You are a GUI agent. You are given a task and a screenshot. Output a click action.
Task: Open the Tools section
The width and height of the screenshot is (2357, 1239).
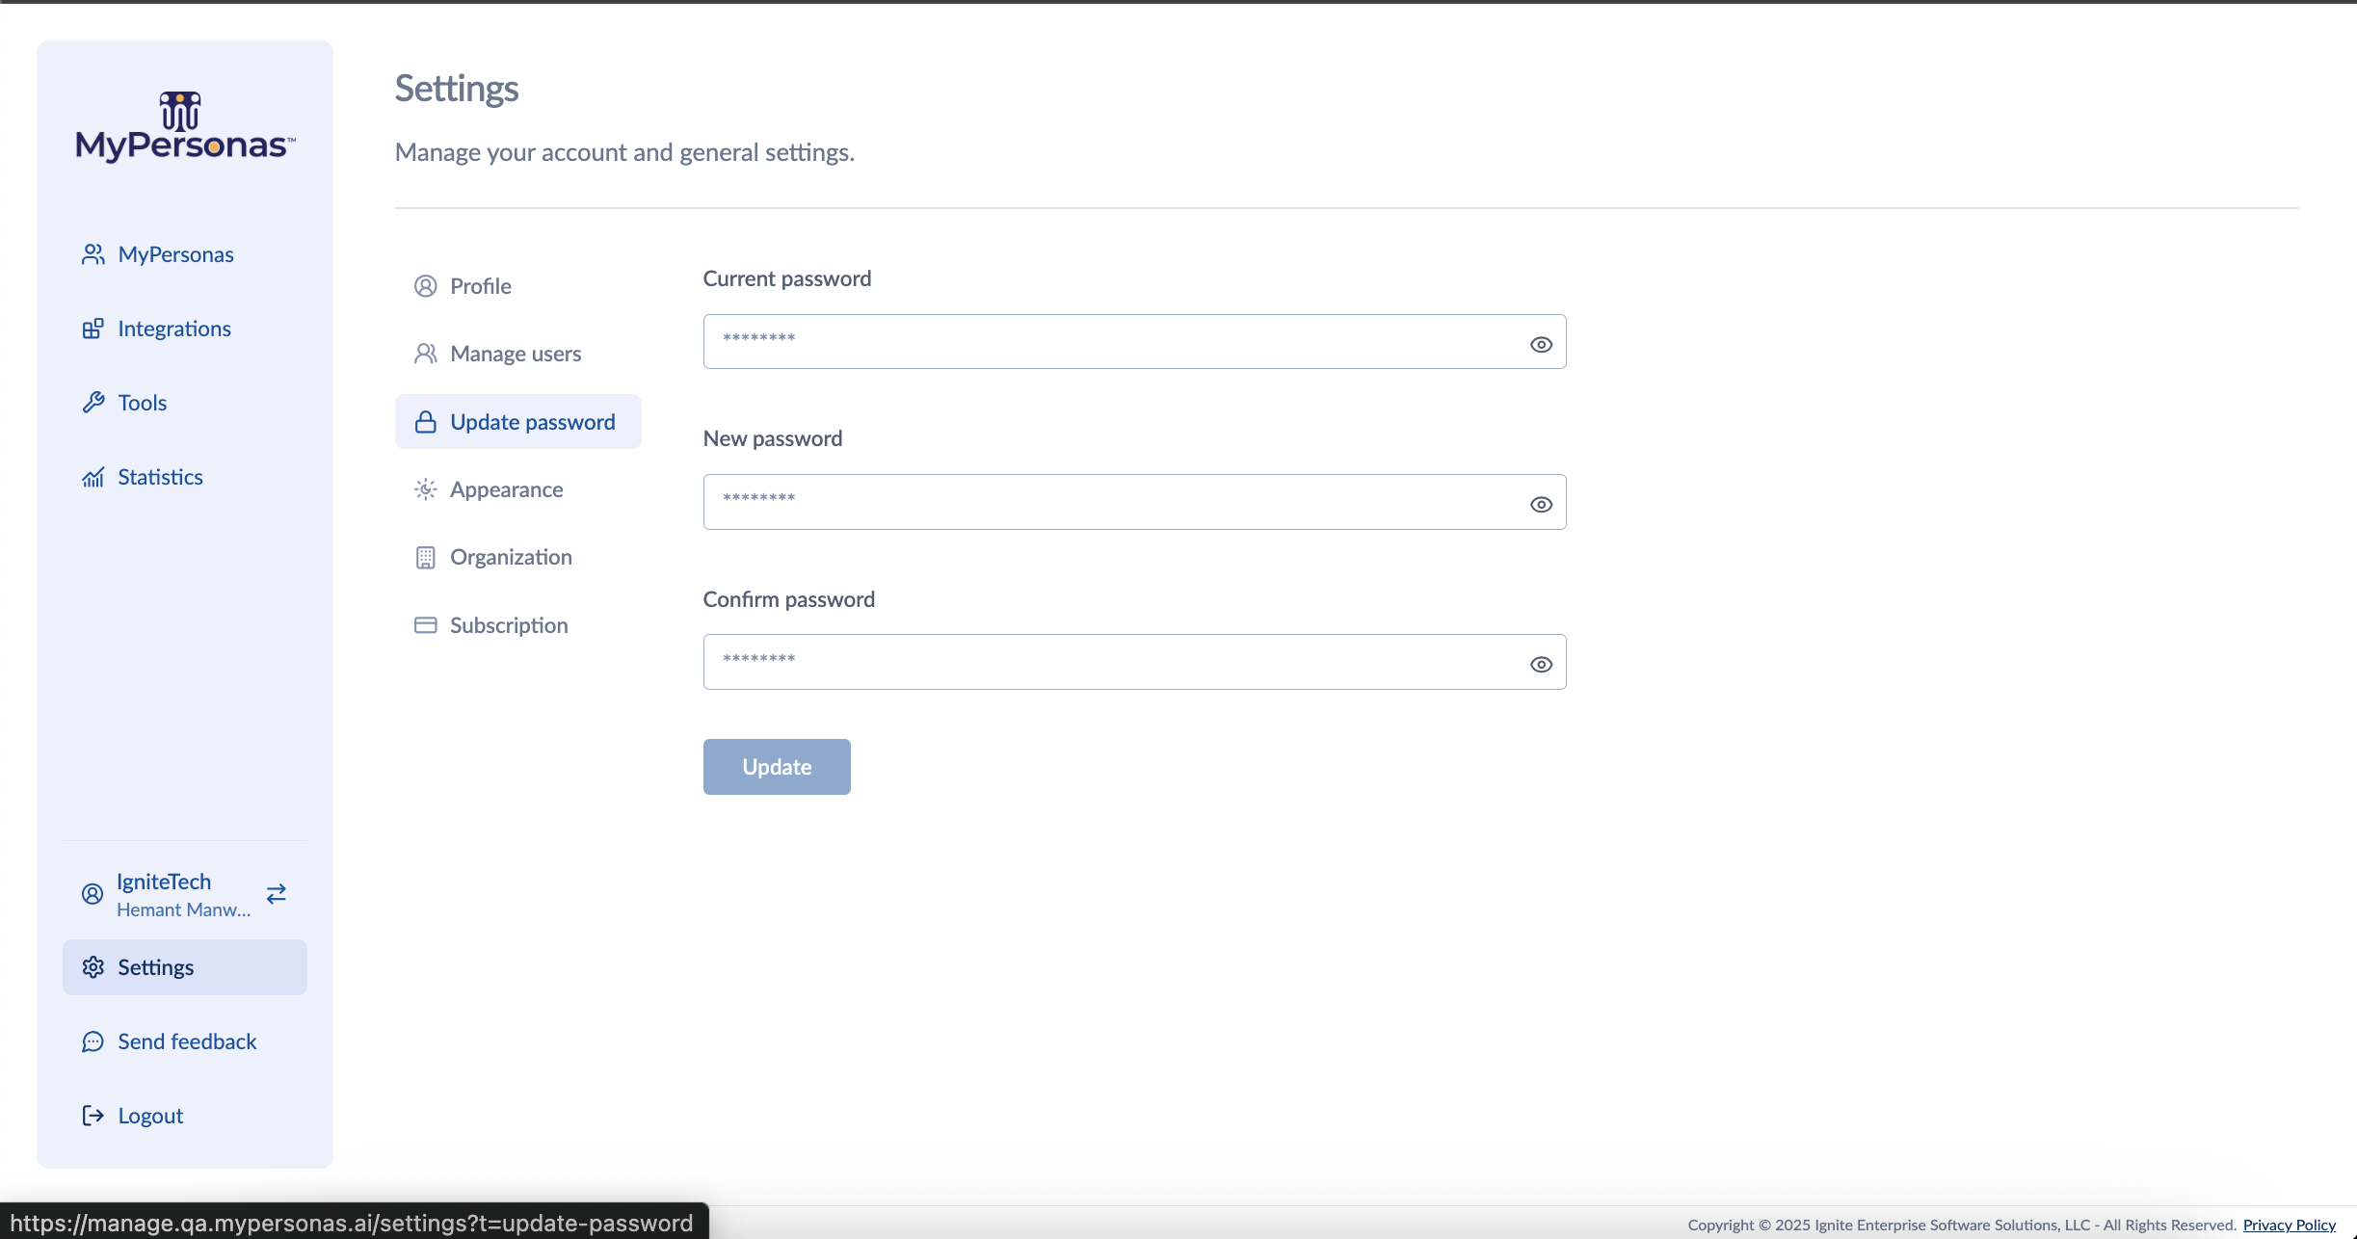pos(143,403)
